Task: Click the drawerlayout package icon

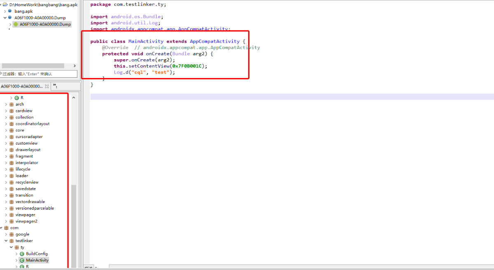Action: 12,150
